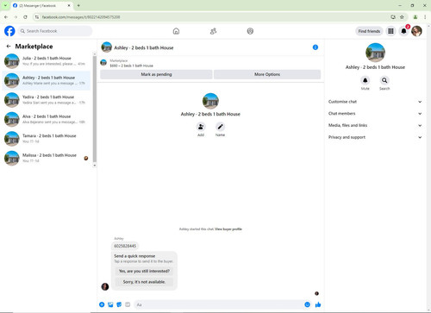Open the account profile picture menu
Viewport: 431px width, 313px height.
(416, 31)
